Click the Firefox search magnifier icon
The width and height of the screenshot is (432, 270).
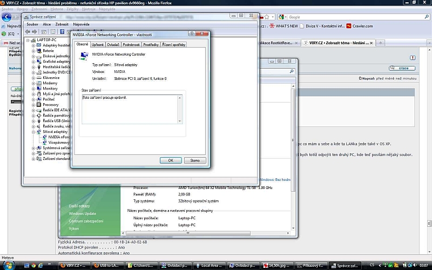point(427,17)
